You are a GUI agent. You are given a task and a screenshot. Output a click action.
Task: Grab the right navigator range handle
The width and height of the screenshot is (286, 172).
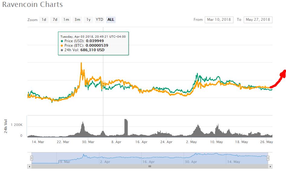[268, 158]
